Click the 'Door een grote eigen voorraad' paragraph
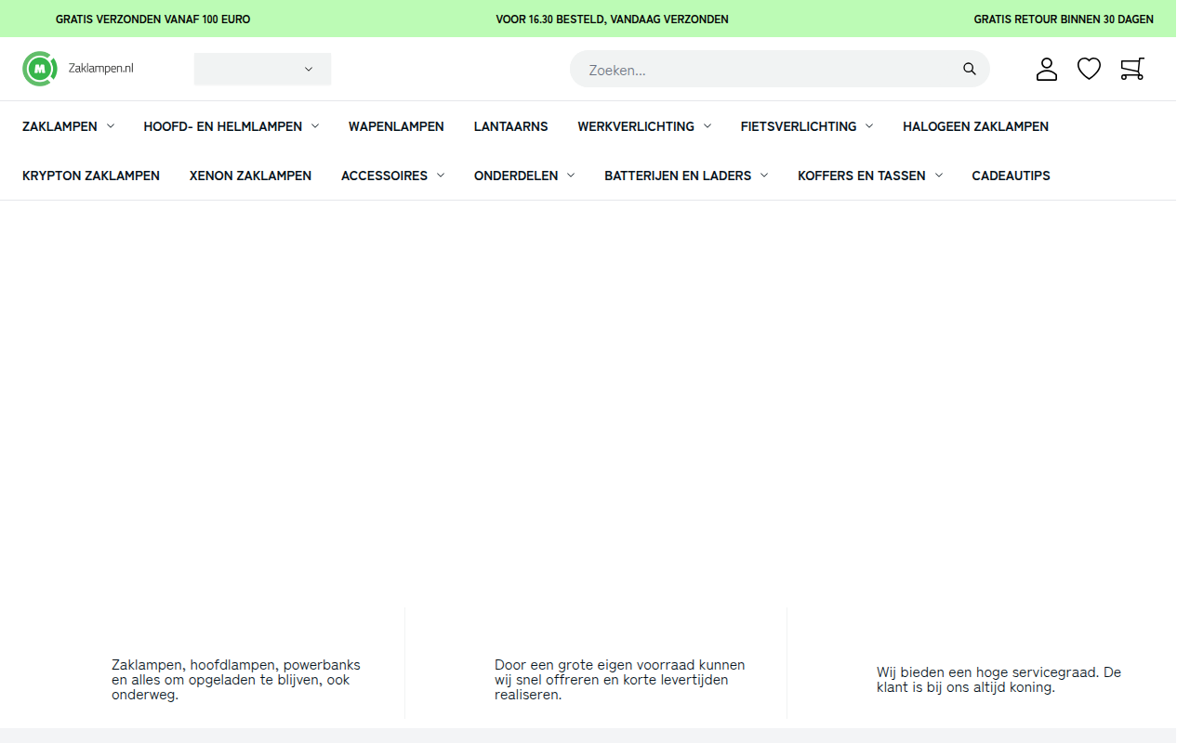The width and height of the screenshot is (1190, 743). pyautogui.click(x=620, y=680)
